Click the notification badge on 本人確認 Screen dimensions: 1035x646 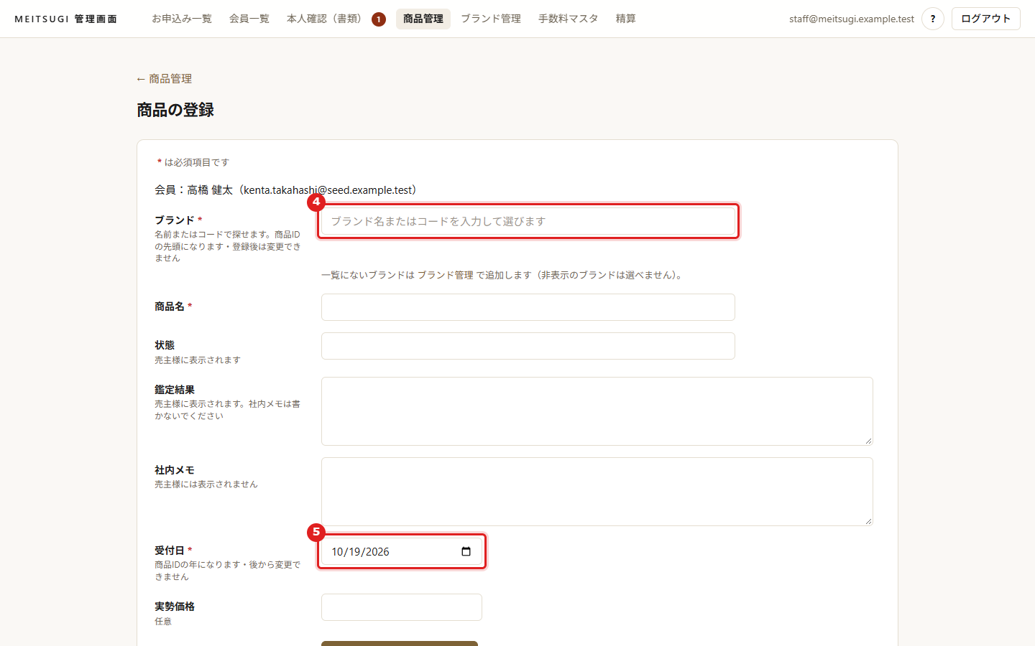coord(379,19)
